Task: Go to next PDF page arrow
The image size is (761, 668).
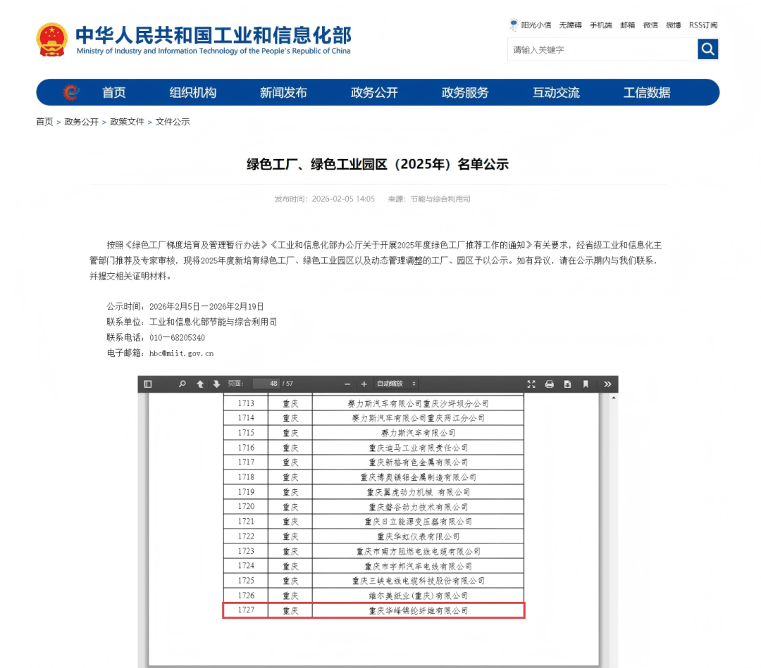Action: point(216,384)
